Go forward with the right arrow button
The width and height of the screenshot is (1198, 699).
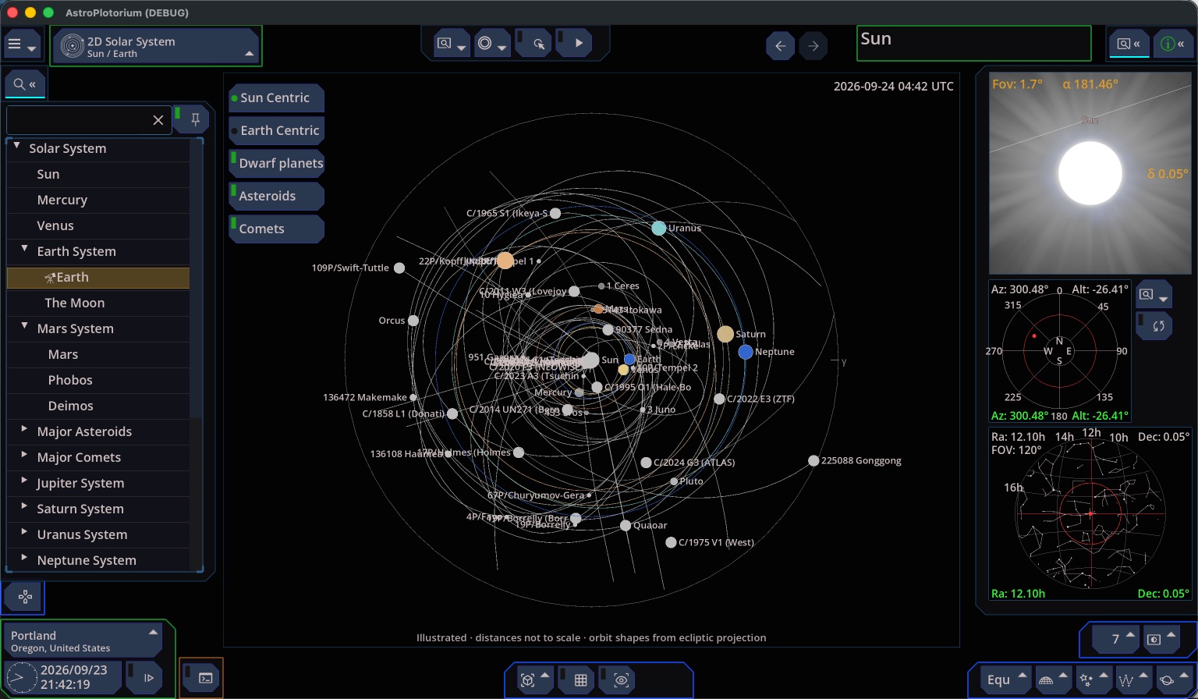pyautogui.click(x=813, y=46)
